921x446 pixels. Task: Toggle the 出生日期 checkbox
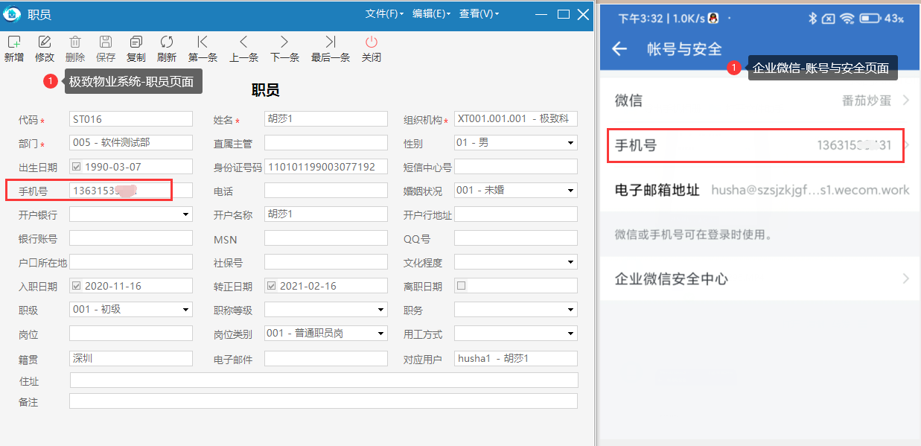(x=76, y=166)
